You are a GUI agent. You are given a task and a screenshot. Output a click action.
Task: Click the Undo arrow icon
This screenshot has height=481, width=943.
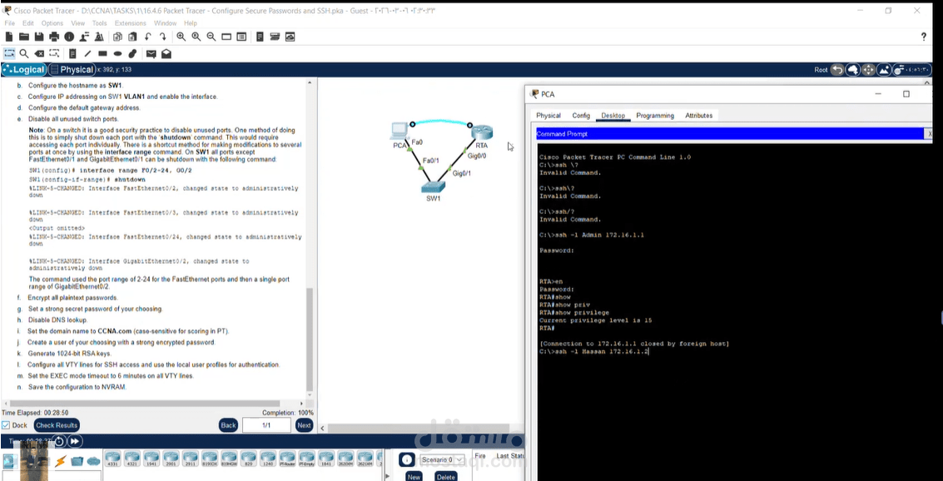(147, 37)
